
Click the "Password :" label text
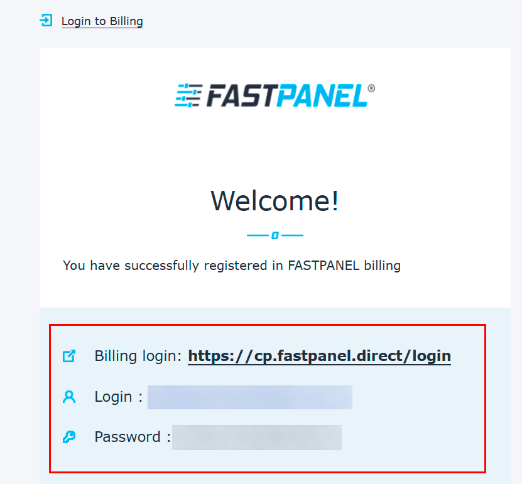132,437
